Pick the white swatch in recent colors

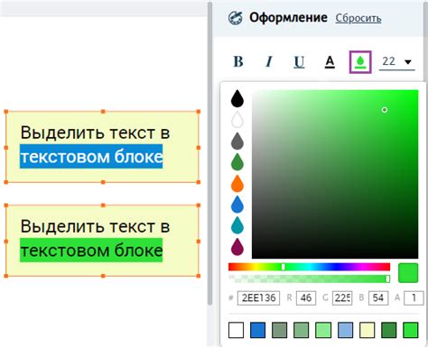click(x=236, y=330)
